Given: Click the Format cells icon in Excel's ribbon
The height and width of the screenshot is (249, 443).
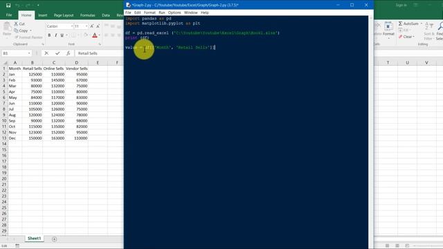Looking at the screenshot, I should point(388,26).
